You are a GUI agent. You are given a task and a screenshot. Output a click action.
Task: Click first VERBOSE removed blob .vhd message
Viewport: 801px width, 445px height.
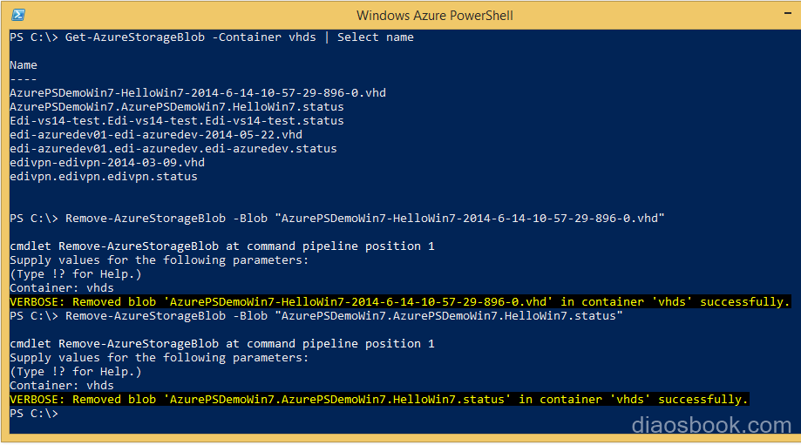(400, 301)
